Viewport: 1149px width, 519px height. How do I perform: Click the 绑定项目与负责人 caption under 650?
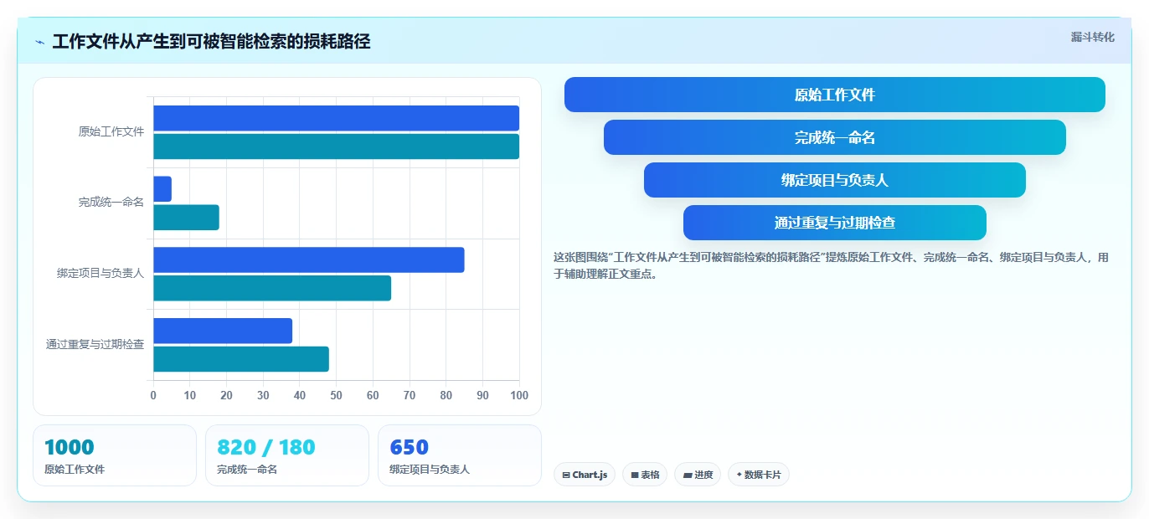tap(430, 470)
